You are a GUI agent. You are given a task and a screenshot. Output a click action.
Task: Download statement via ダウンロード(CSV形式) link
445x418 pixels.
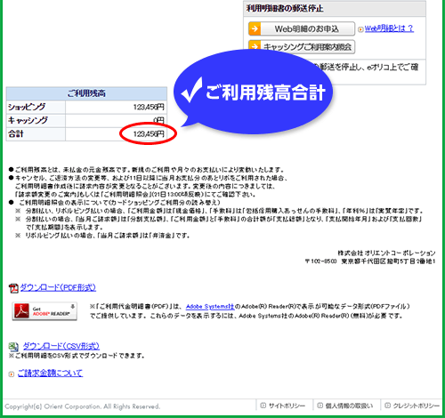coord(61,346)
